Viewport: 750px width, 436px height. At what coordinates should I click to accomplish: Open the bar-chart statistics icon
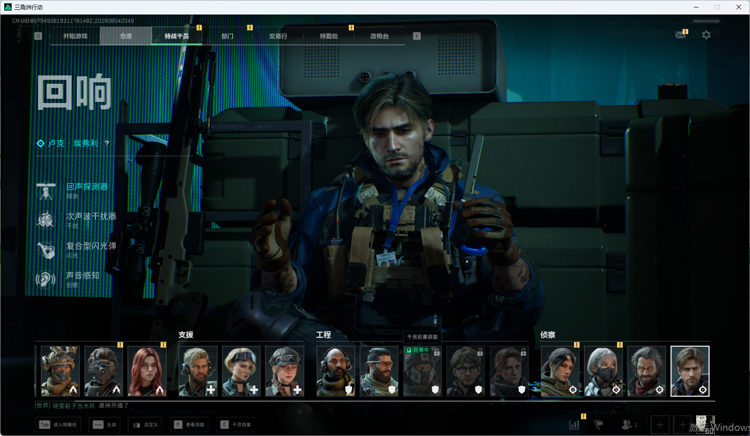(574, 425)
